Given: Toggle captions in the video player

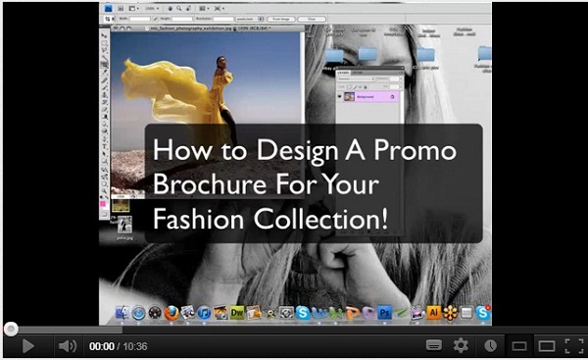Looking at the screenshot, I should pyautogui.click(x=434, y=345).
